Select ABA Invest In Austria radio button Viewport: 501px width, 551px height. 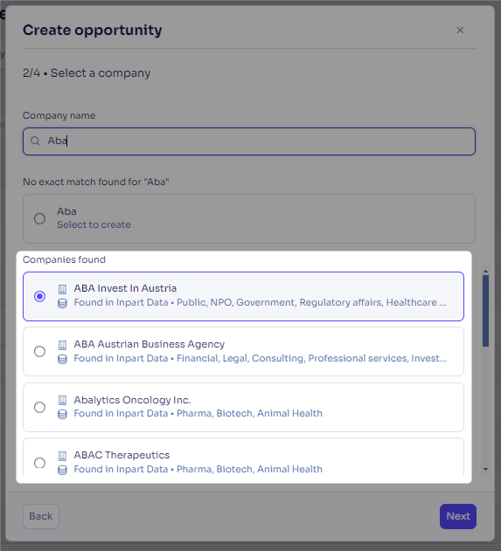pyautogui.click(x=39, y=296)
